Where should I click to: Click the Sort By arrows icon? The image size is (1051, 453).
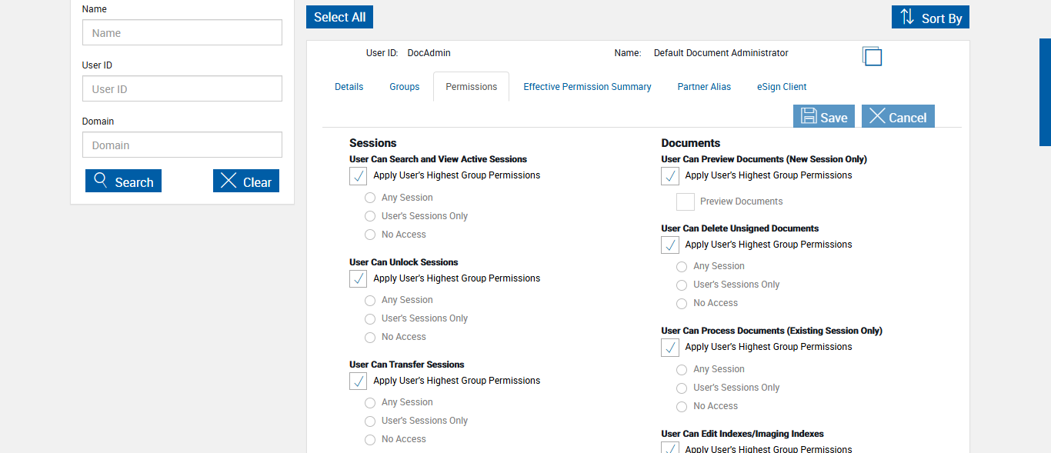pos(907,17)
